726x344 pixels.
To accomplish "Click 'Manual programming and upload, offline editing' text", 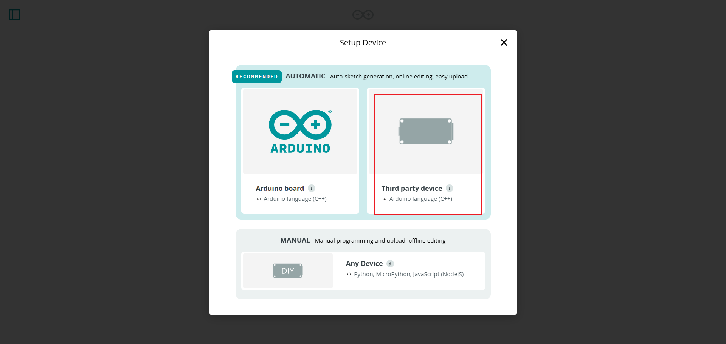I will pos(380,241).
